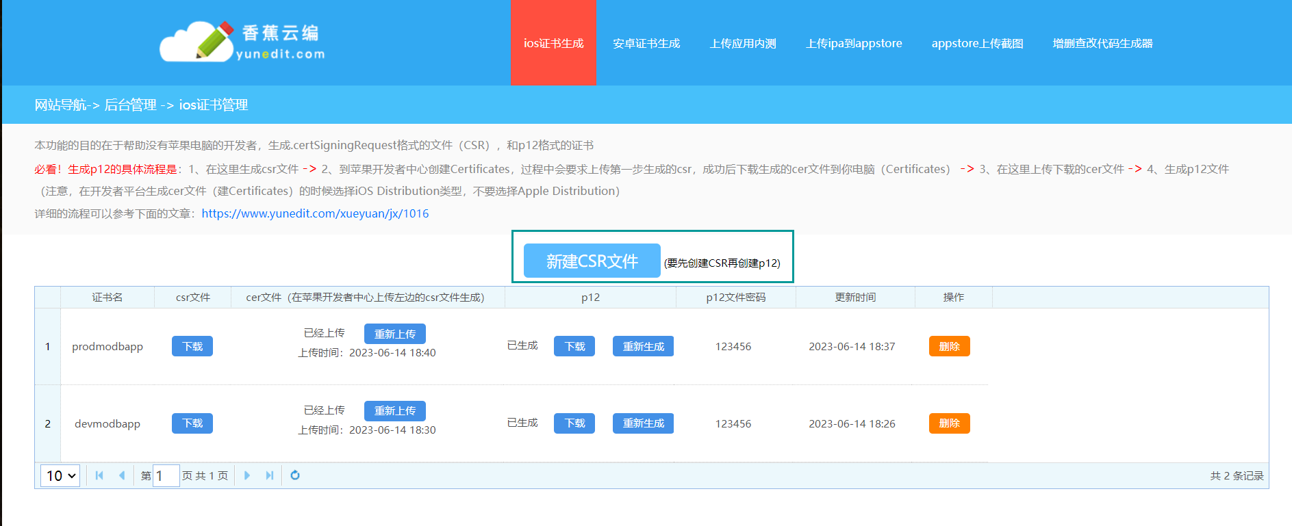Image resolution: width=1292 pixels, height=526 pixels.
Task: Click the 证书名 column header
Action: click(107, 298)
